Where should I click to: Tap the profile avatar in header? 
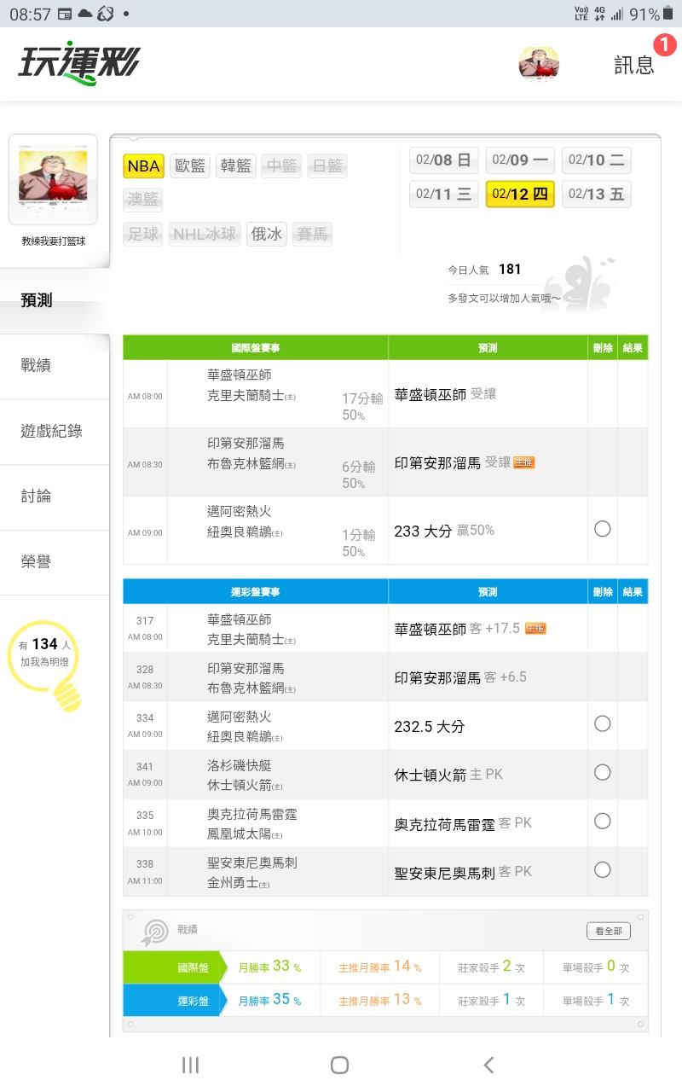coord(539,65)
